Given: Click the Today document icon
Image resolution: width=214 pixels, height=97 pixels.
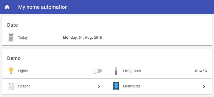Looking at the screenshot, I should click(11, 38).
